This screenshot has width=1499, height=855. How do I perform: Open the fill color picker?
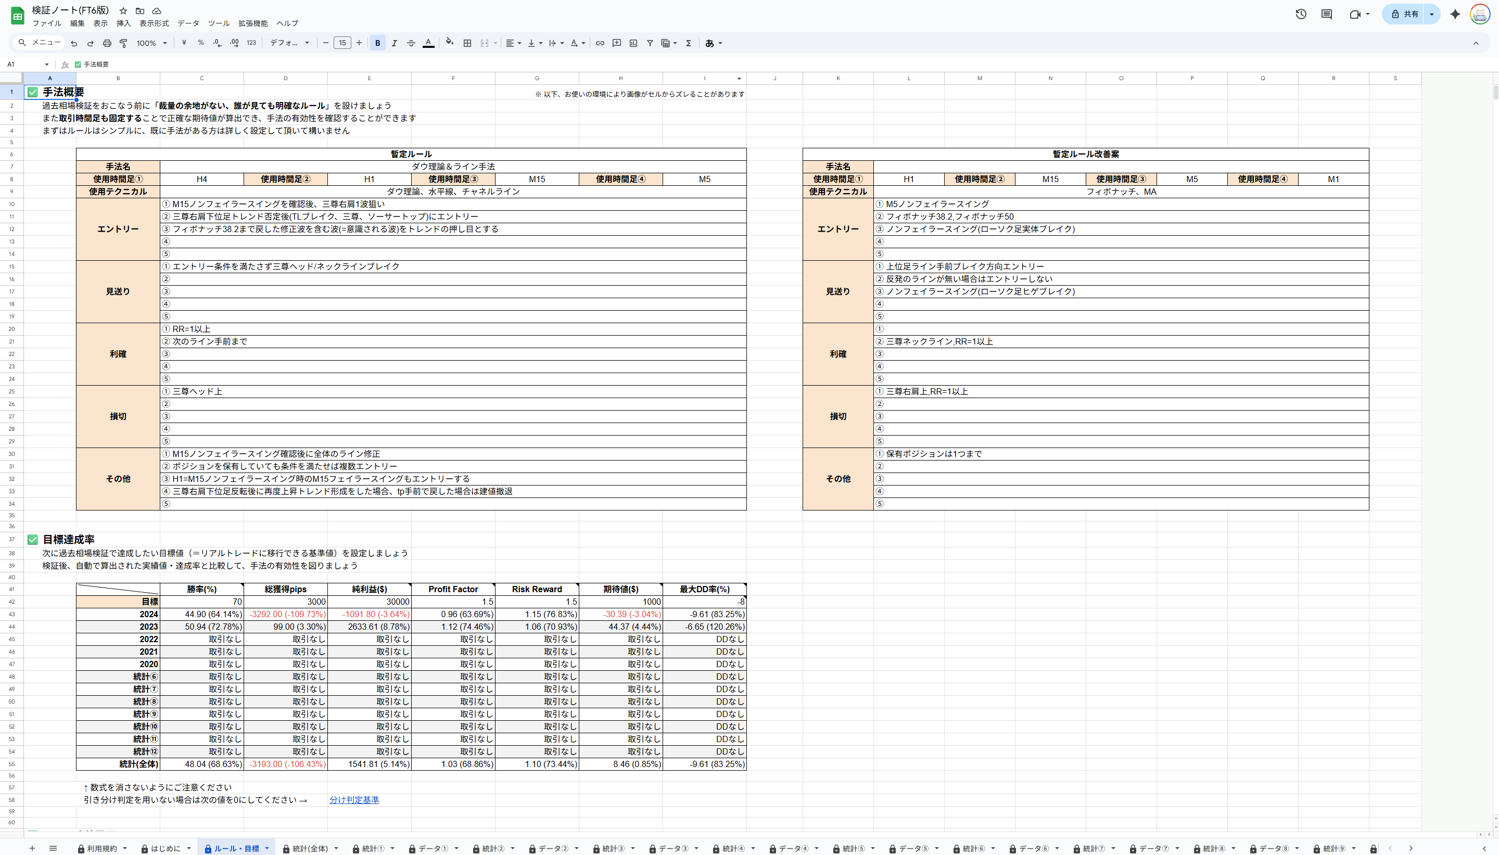pyautogui.click(x=449, y=43)
